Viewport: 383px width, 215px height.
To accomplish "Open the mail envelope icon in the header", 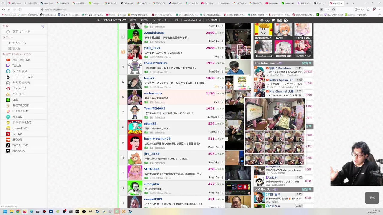I will point(279,20).
